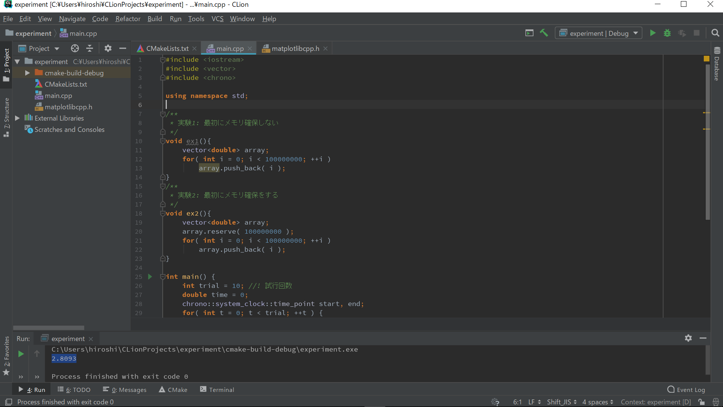Select the CMakeLists.txt tab
Screen dimensions: 723x407
166,48
